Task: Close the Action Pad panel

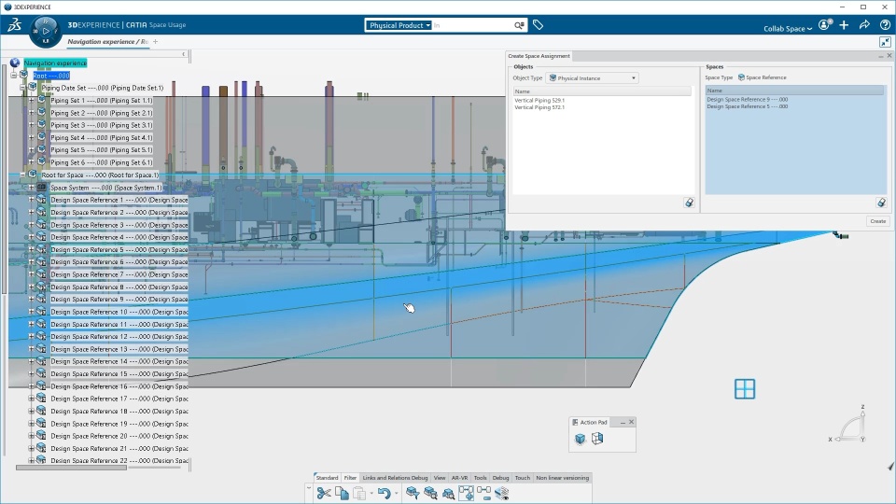Action: 631,422
